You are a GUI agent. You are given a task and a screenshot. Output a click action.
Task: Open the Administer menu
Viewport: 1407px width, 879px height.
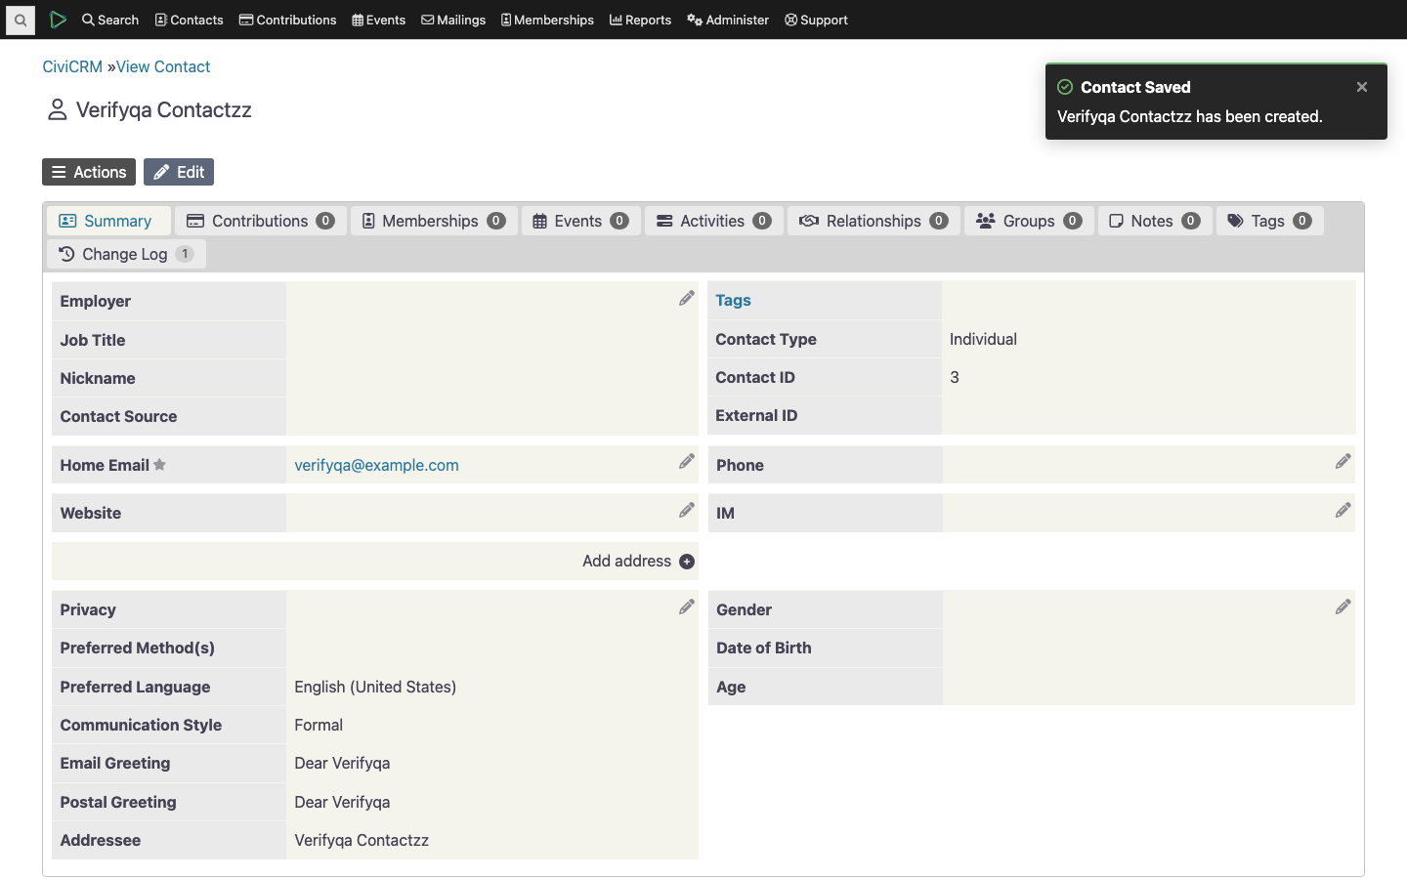tap(728, 20)
